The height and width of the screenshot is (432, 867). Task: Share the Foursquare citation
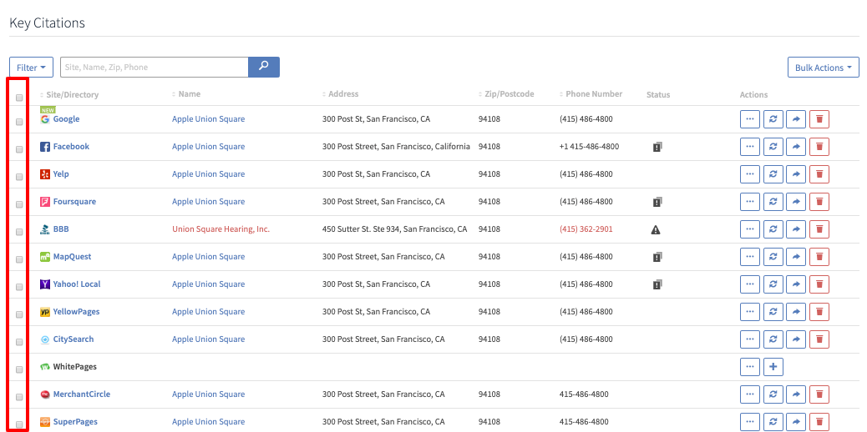pos(796,202)
